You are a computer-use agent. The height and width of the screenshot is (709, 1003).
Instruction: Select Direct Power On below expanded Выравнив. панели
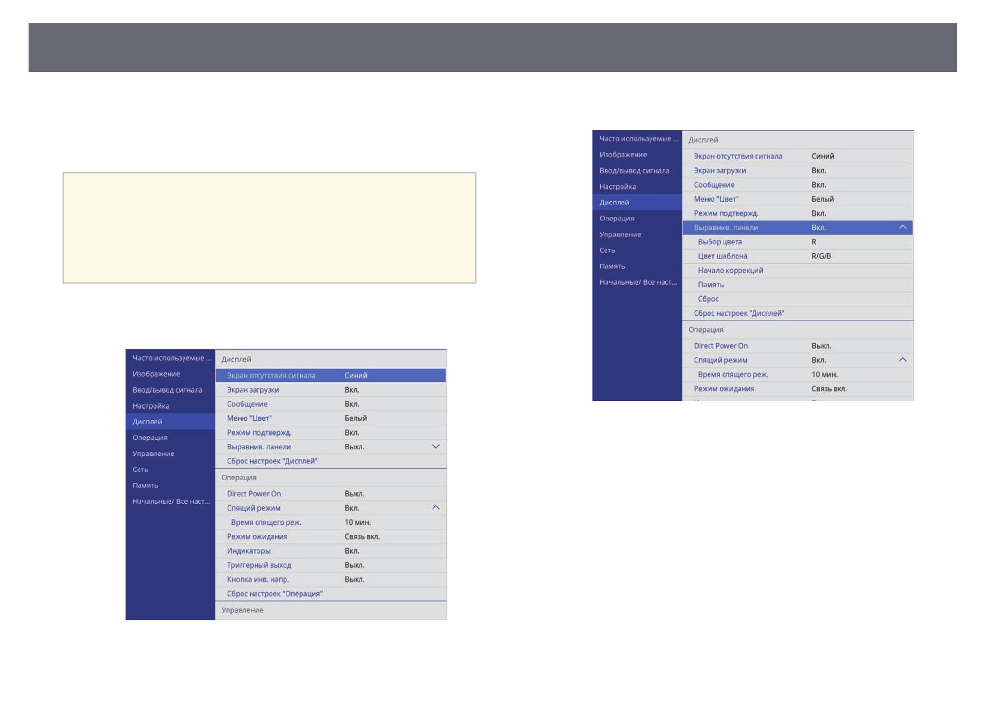point(721,346)
